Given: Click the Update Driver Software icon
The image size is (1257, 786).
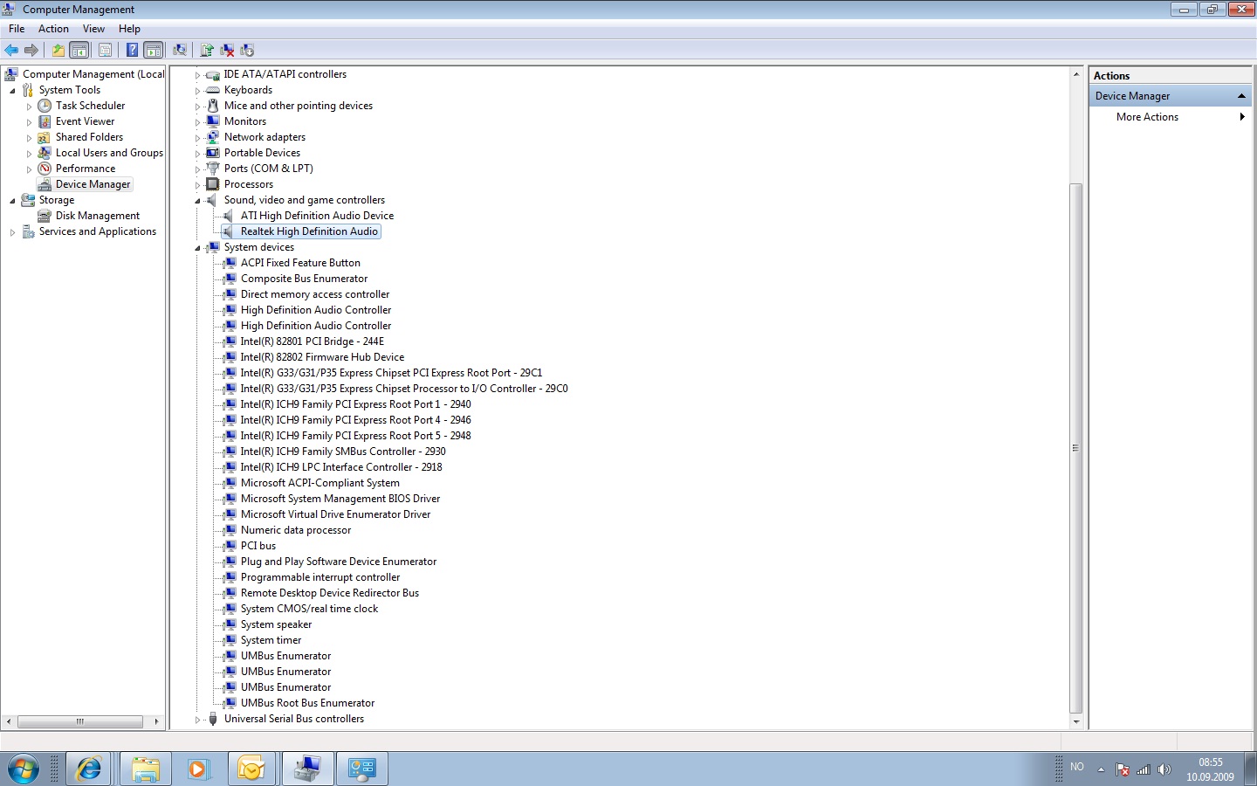Looking at the screenshot, I should (x=207, y=50).
